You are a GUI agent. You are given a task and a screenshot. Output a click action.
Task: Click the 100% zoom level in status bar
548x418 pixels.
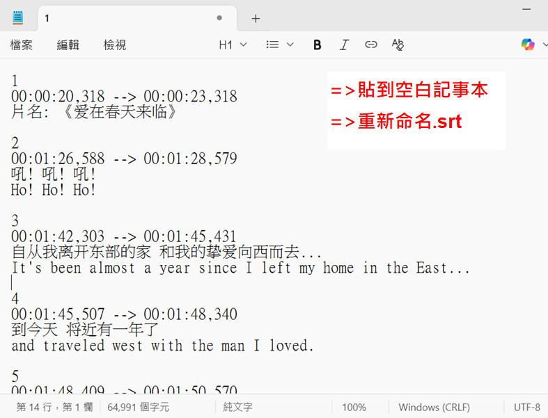point(354,407)
